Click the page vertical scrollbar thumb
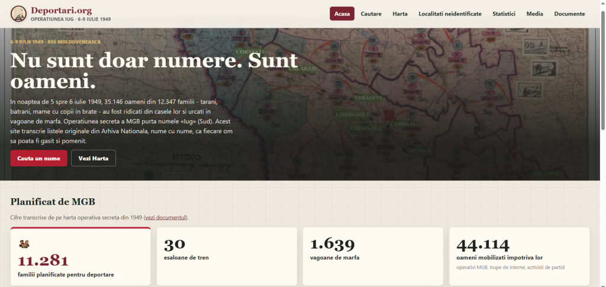The image size is (606, 287). tap(603, 69)
